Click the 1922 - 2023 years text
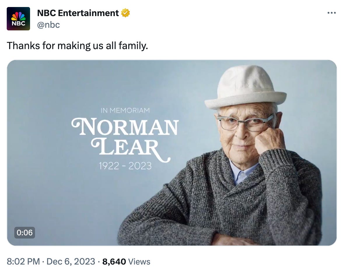The image size is (342, 273). 125,166
